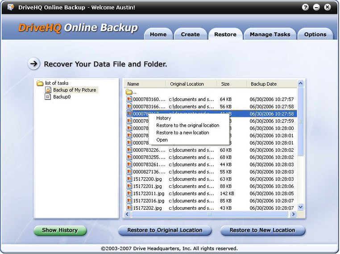This screenshot has height=254, width=340.
Task: Sort by the Name column header
Action: coord(145,84)
